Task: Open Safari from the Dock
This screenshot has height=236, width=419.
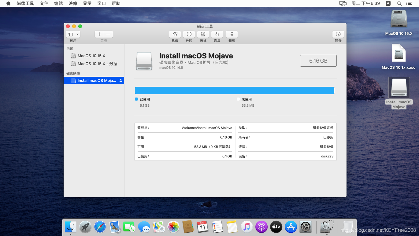Action: (100, 227)
